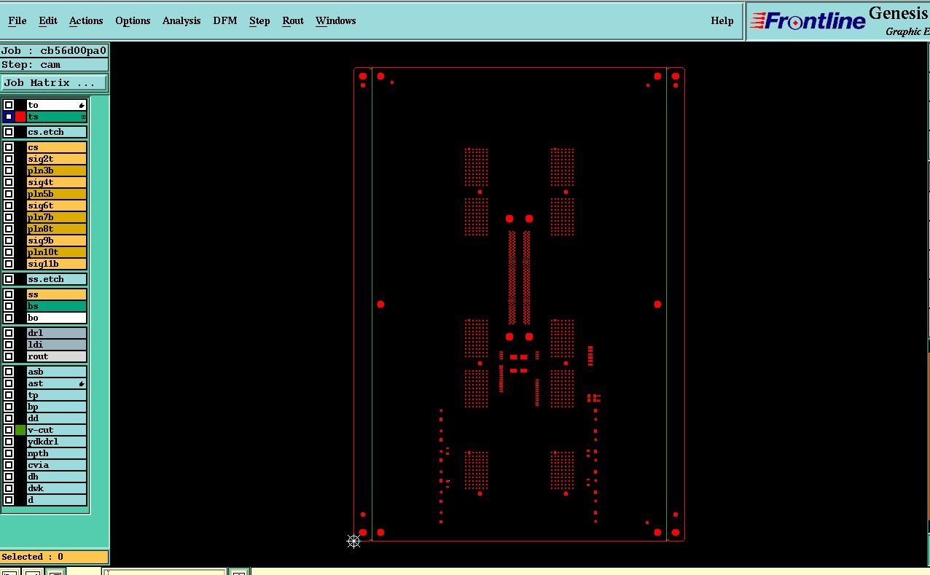Select the dd layer name
The image size is (930, 575).
coord(57,418)
